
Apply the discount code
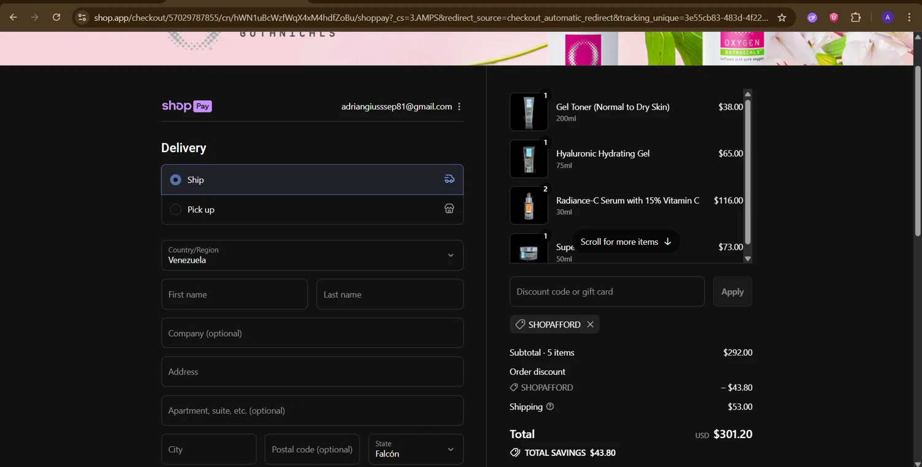pos(732,291)
